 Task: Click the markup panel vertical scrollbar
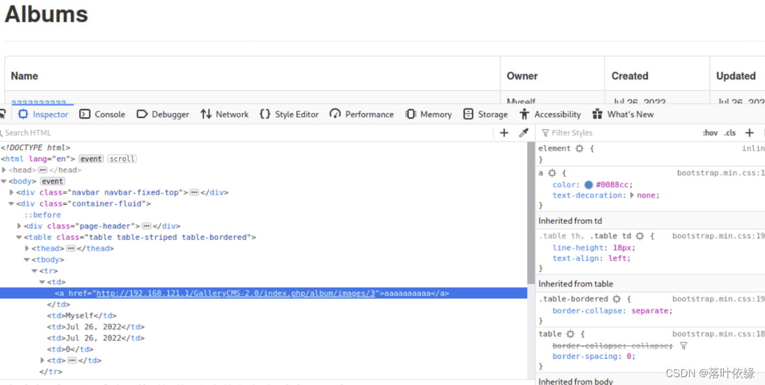tap(531, 213)
